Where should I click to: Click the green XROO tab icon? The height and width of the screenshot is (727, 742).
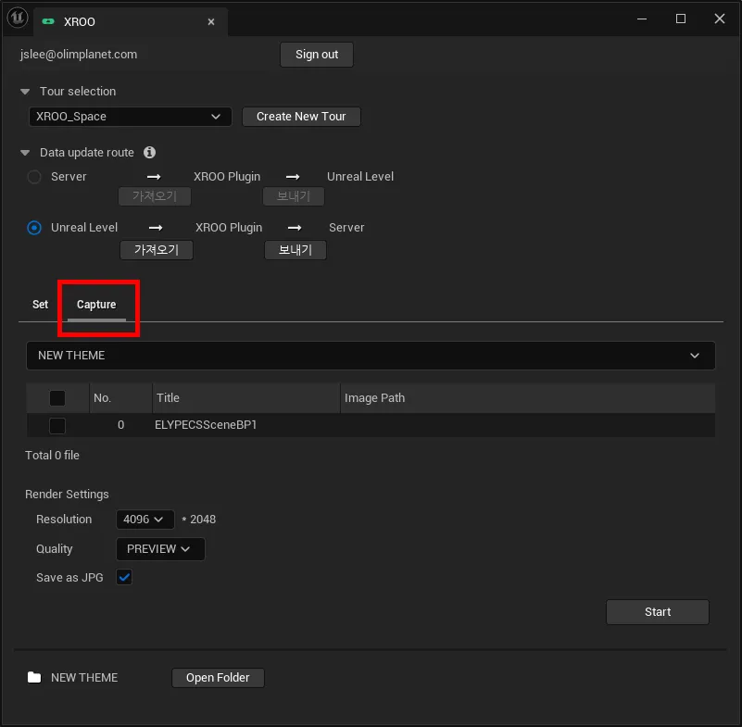point(48,21)
